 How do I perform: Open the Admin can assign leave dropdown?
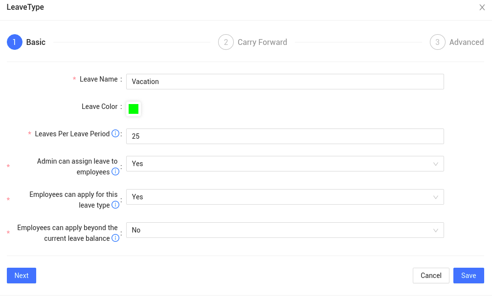285,164
